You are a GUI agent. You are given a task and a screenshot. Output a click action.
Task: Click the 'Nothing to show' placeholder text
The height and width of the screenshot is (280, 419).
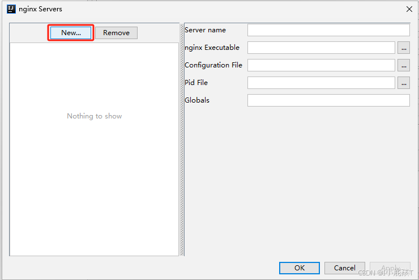pos(95,116)
